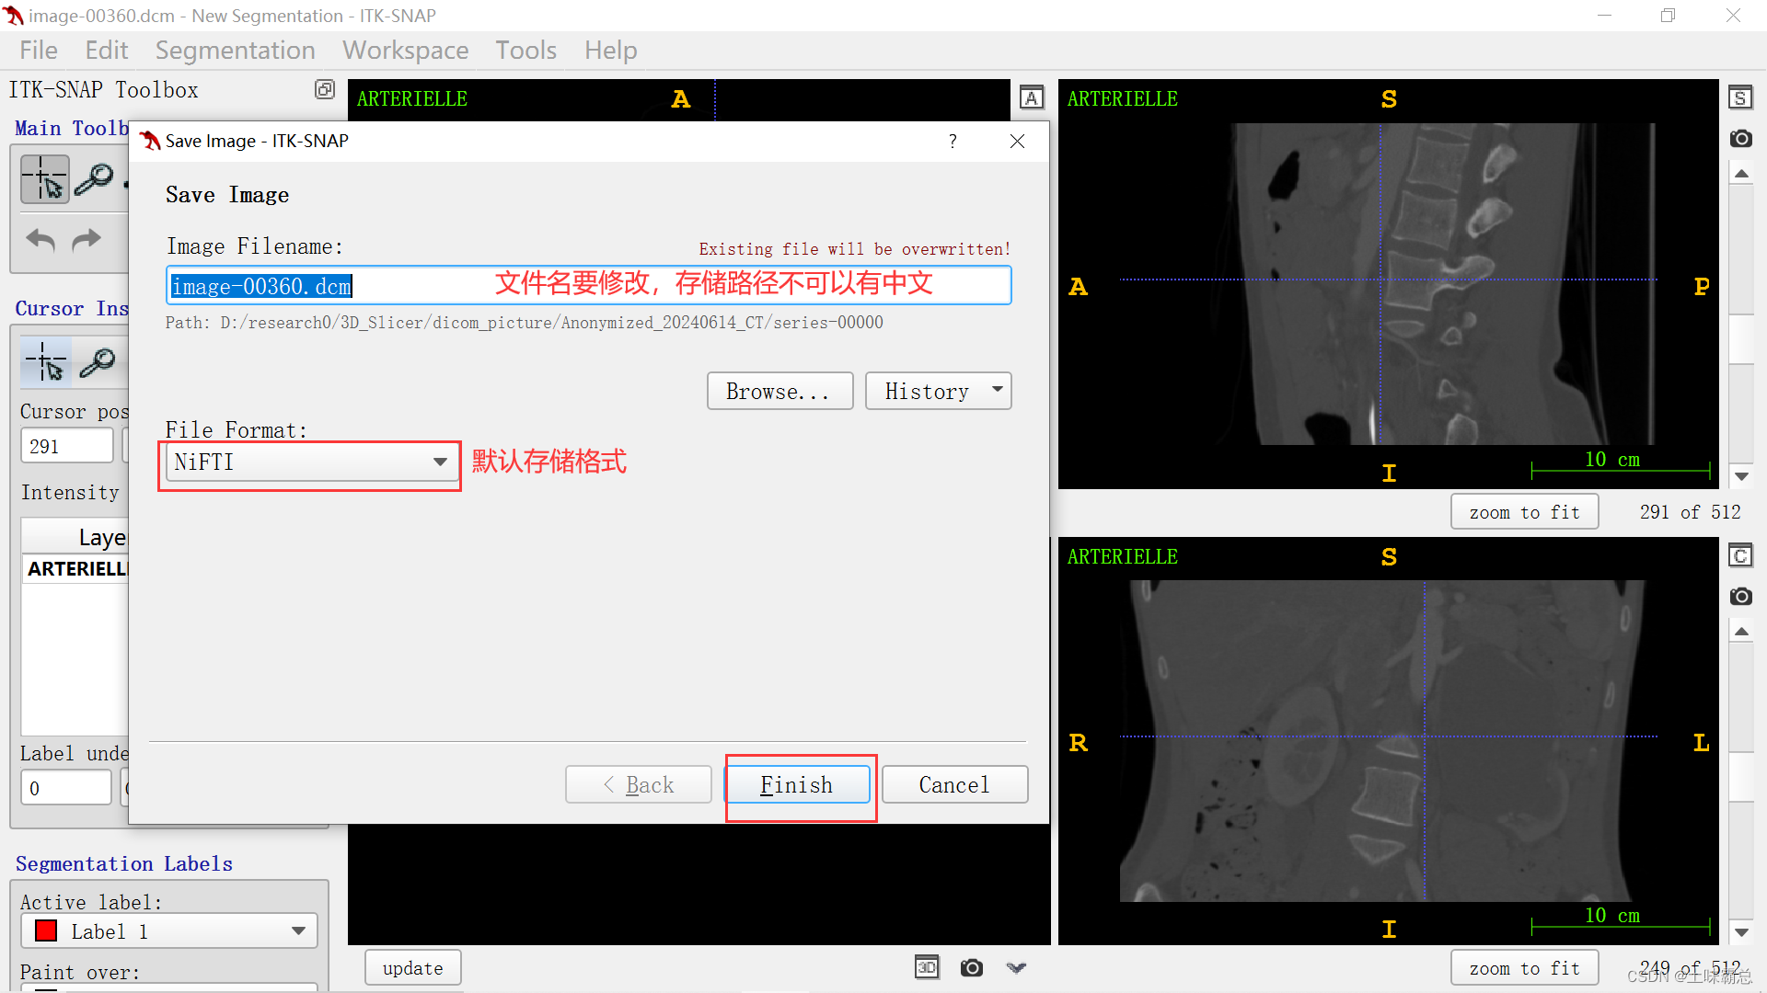This screenshot has width=1767, height=993.
Task: Expand the sagittal view layout button
Action: (1740, 97)
